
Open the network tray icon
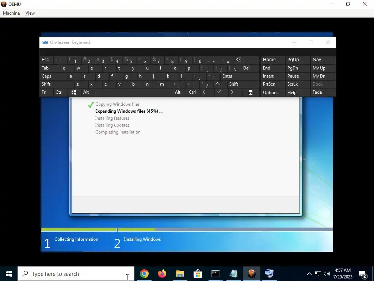coord(318,274)
